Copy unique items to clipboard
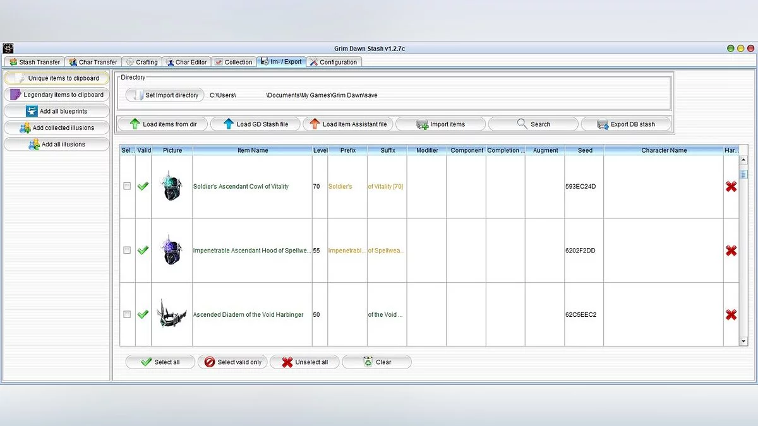The image size is (758, 426). point(56,78)
